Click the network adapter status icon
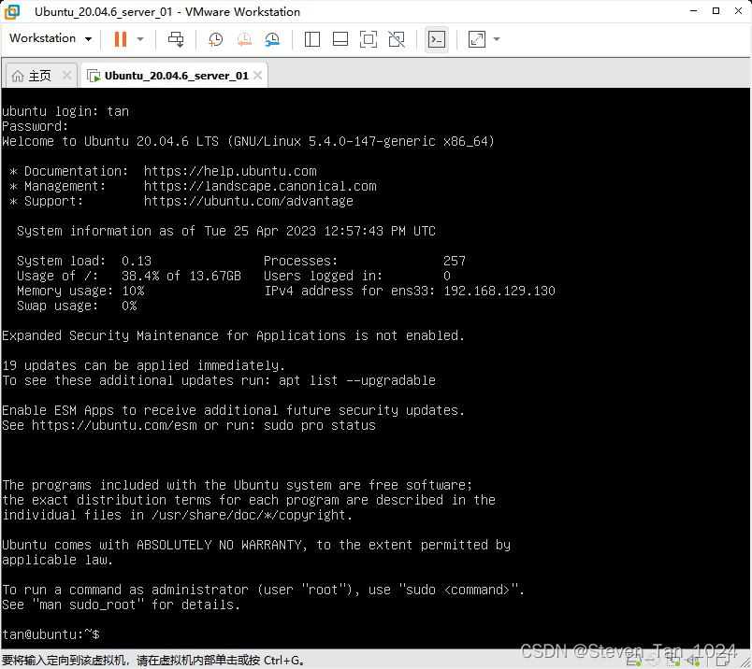 pyautogui.click(x=673, y=662)
